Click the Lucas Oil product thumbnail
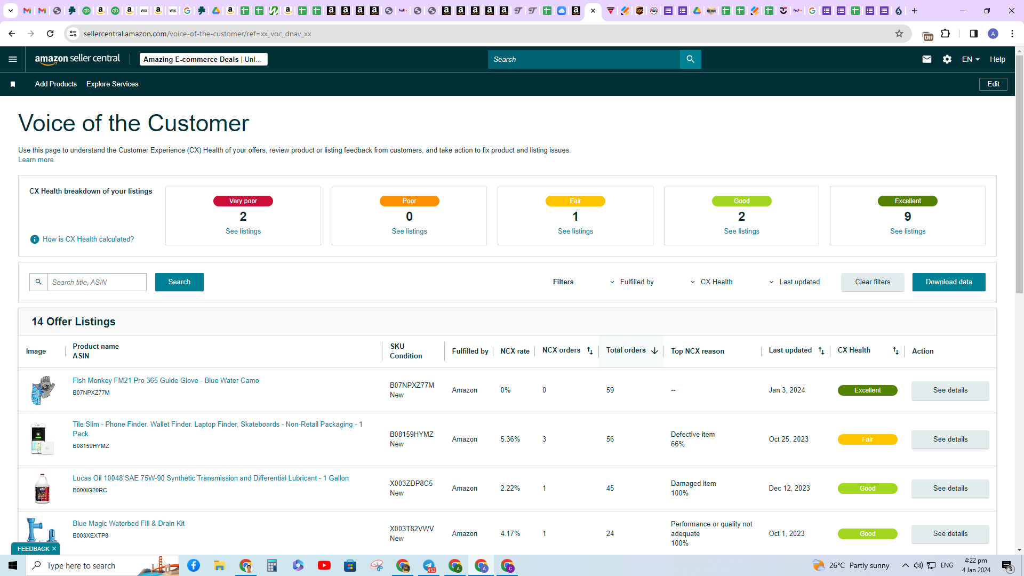The width and height of the screenshot is (1024, 576). click(42, 489)
